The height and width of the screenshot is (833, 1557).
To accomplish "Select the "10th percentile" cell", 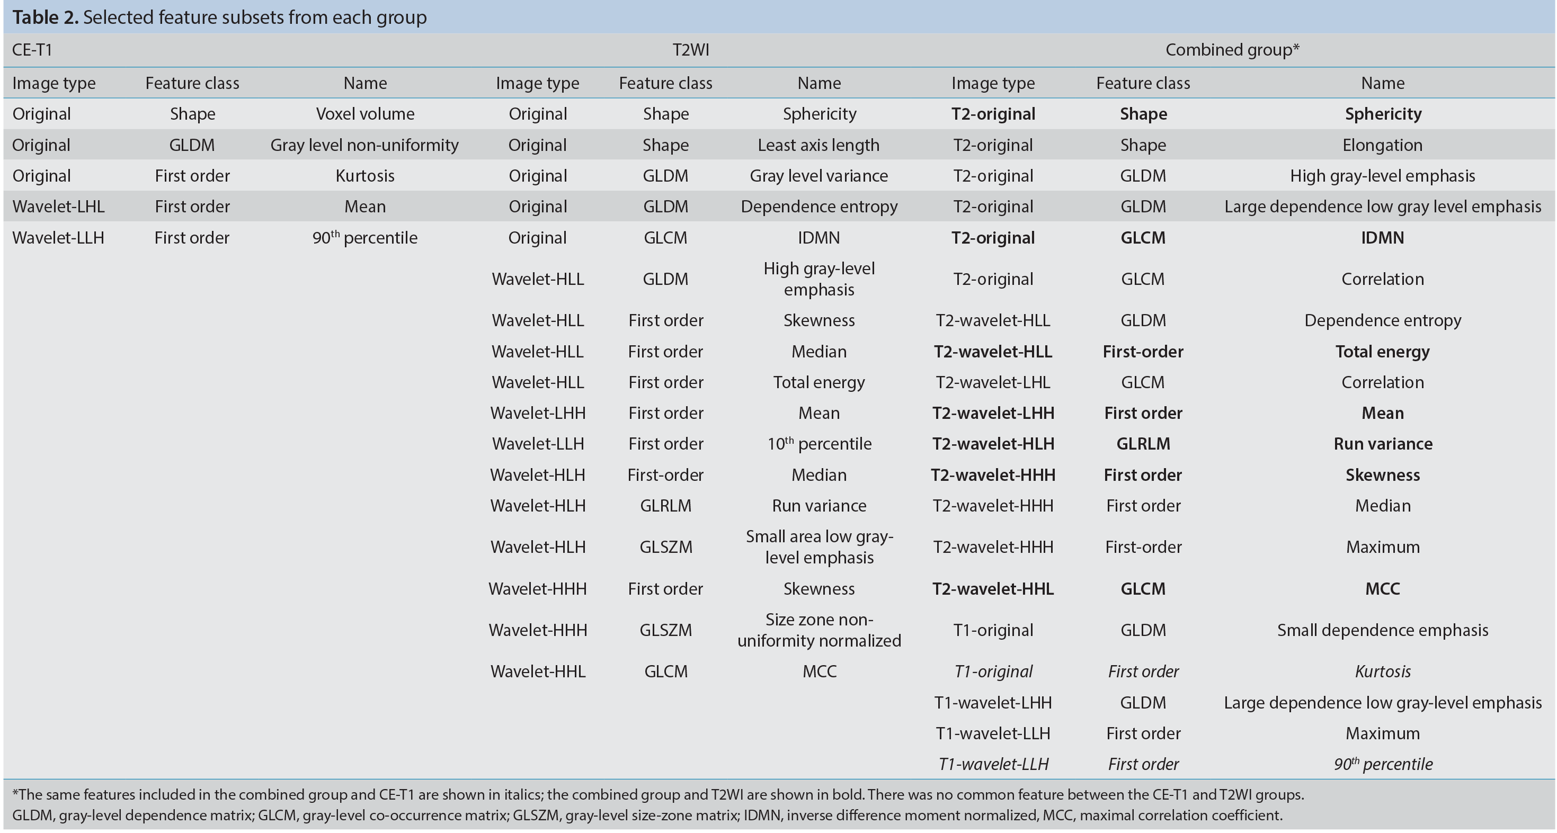I will click(819, 443).
